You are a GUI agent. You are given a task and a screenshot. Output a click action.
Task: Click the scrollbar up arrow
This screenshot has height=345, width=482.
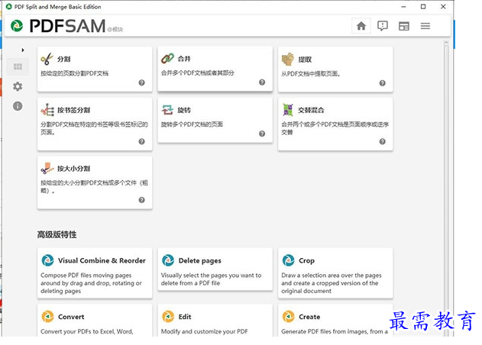tap(446, 43)
